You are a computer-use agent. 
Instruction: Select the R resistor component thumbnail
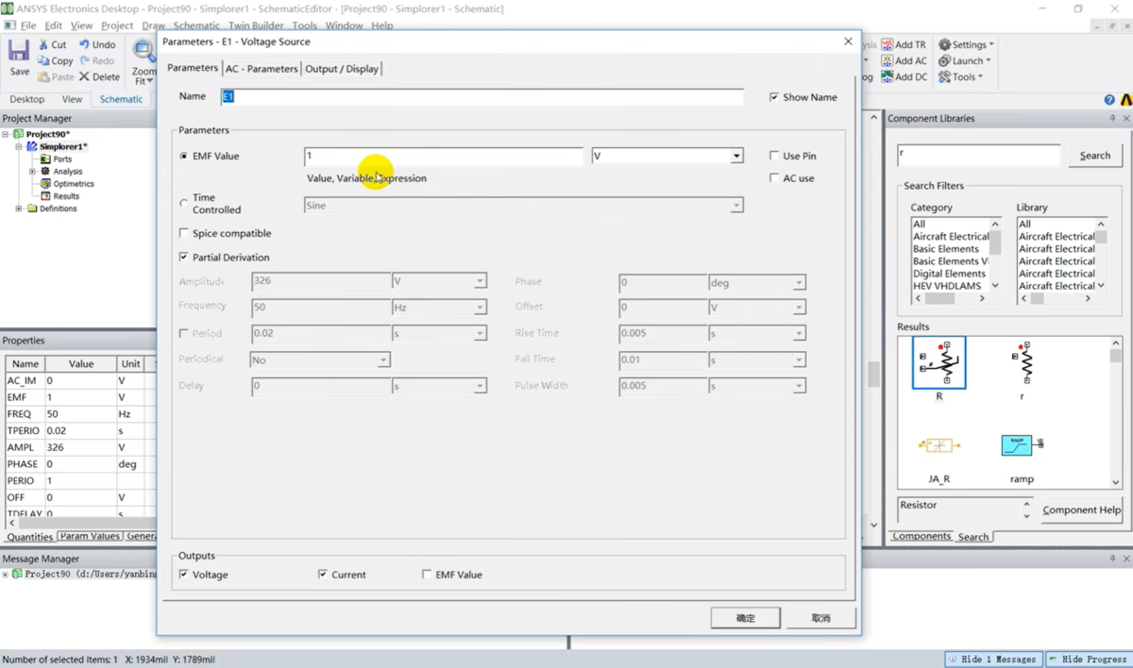pyautogui.click(x=939, y=363)
